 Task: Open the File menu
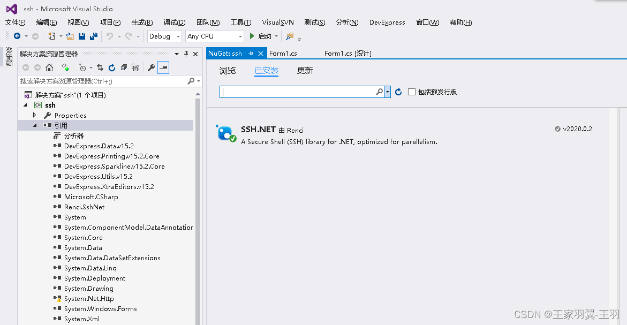[15, 22]
